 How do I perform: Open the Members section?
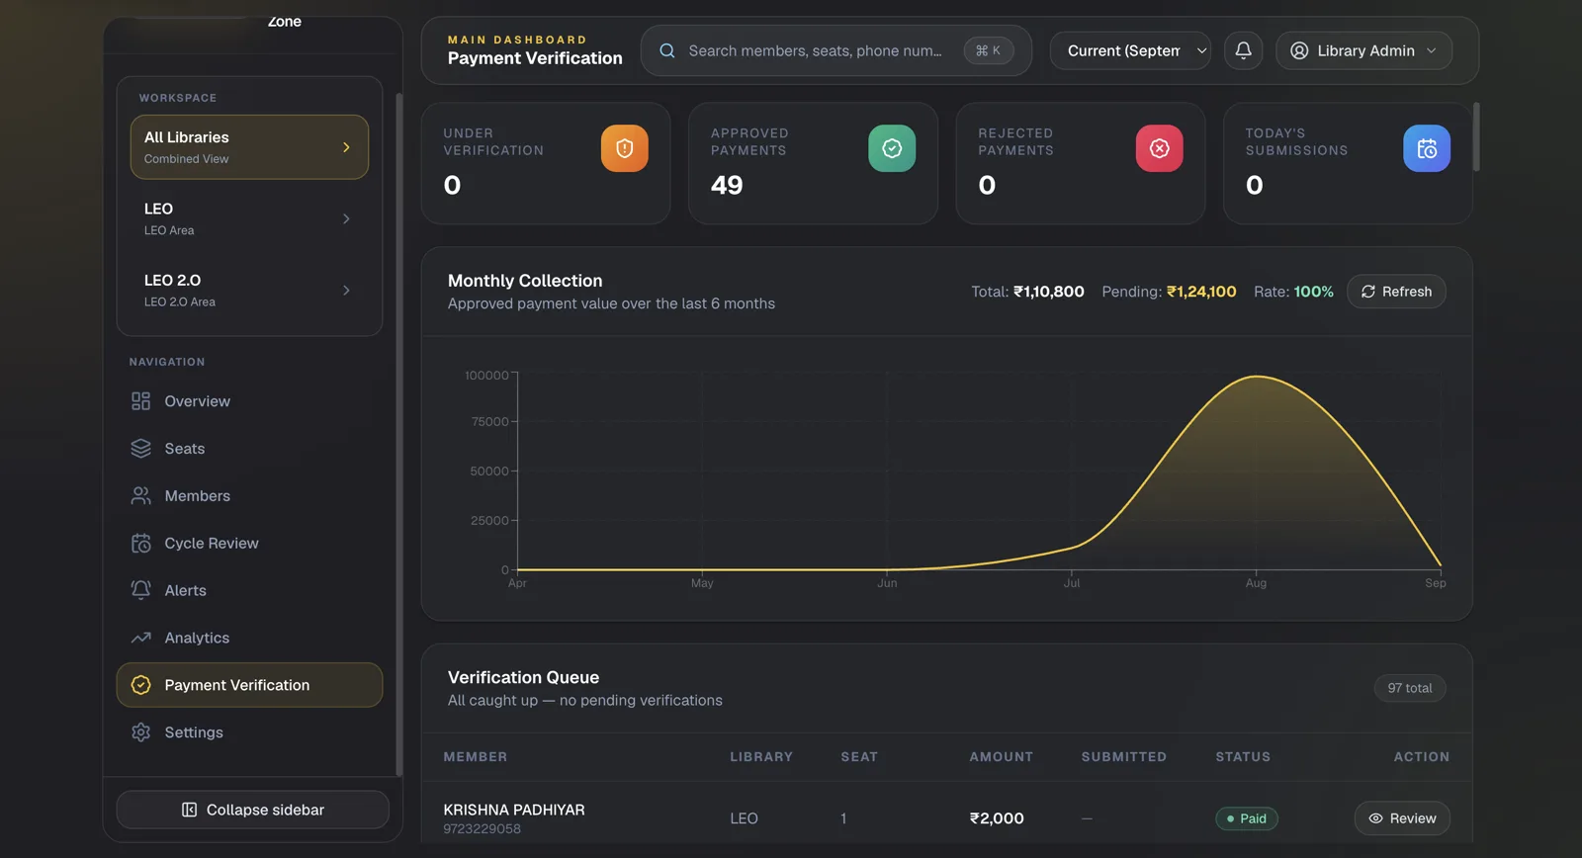coord(249,496)
